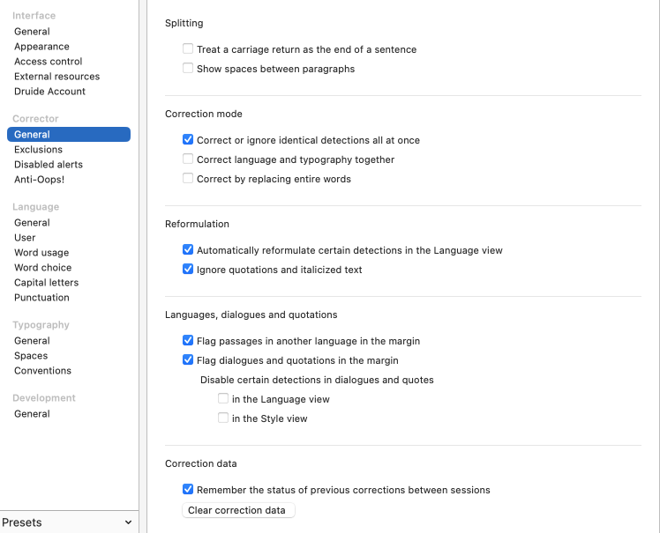Go to Anti-Oops! settings

tap(39, 180)
